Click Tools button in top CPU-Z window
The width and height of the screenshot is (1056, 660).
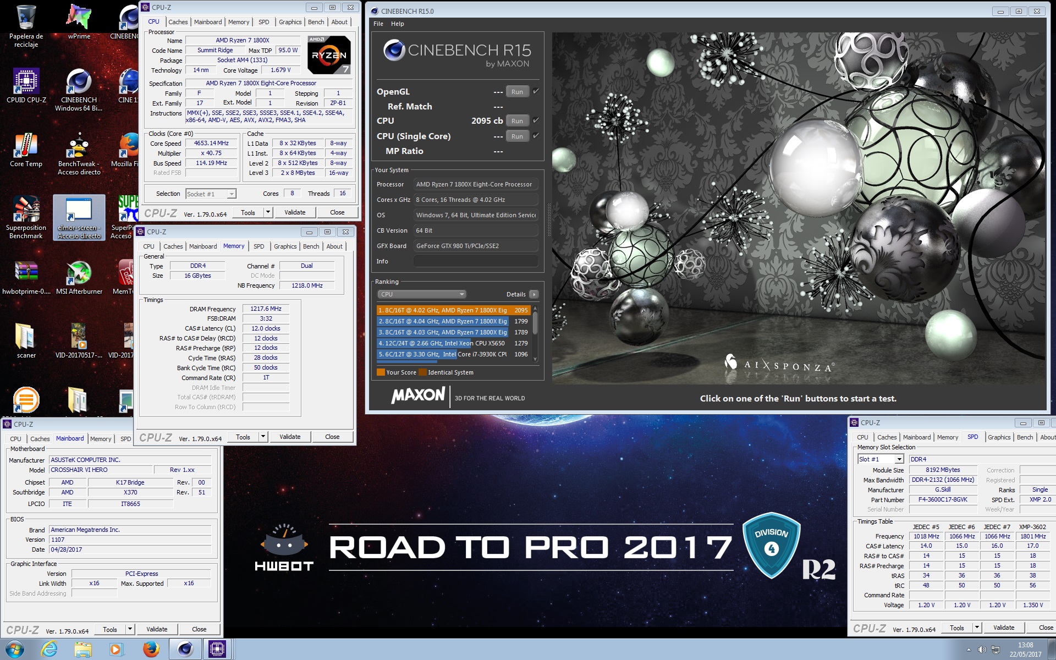[x=248, y=212]
